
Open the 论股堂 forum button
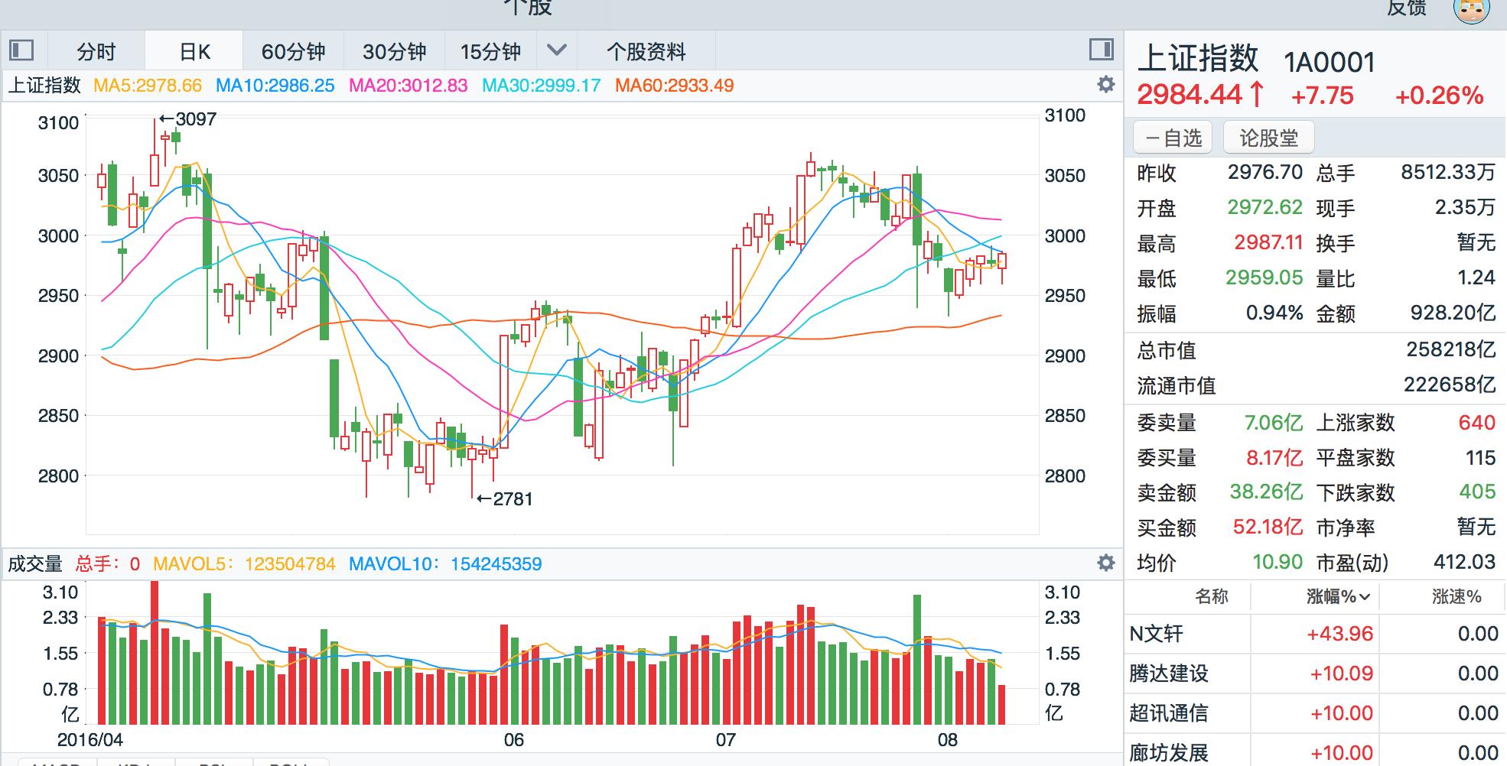[x=1268, y=138]
